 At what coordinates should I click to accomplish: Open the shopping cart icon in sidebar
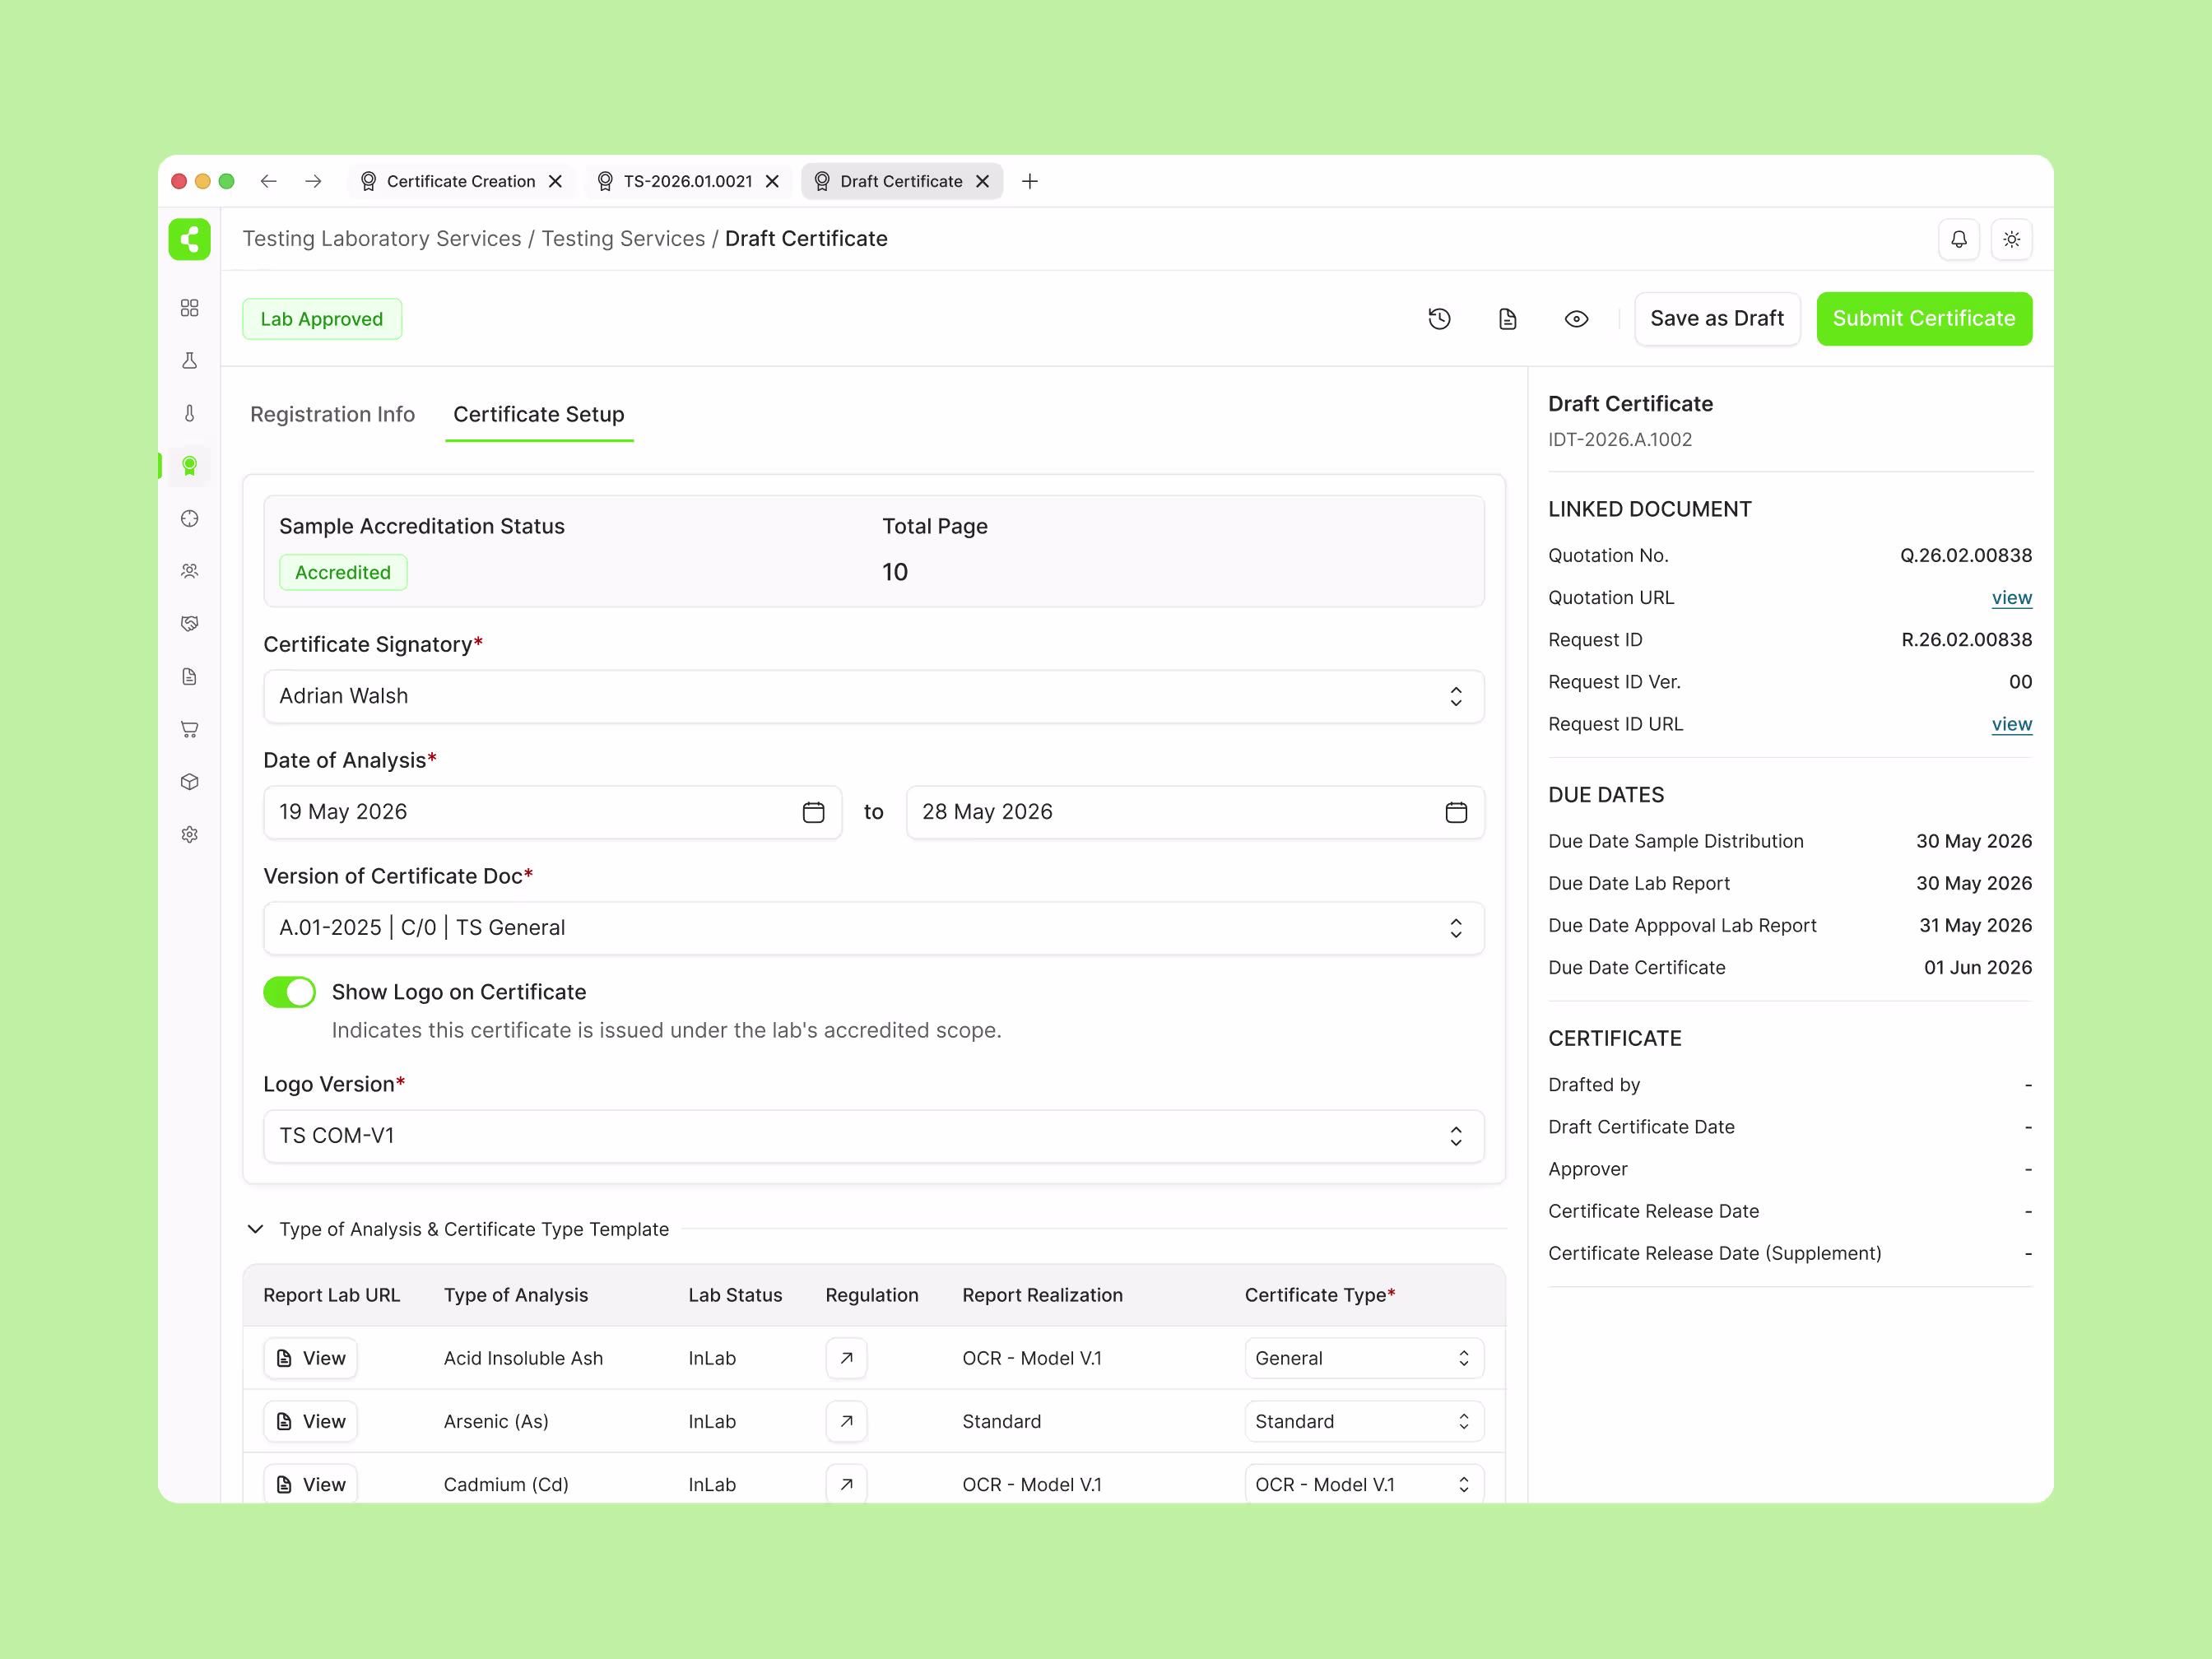tap(189, 729)
